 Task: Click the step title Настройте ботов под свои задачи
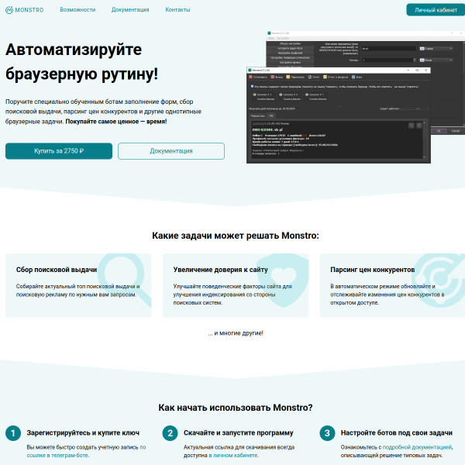[397, 432]
